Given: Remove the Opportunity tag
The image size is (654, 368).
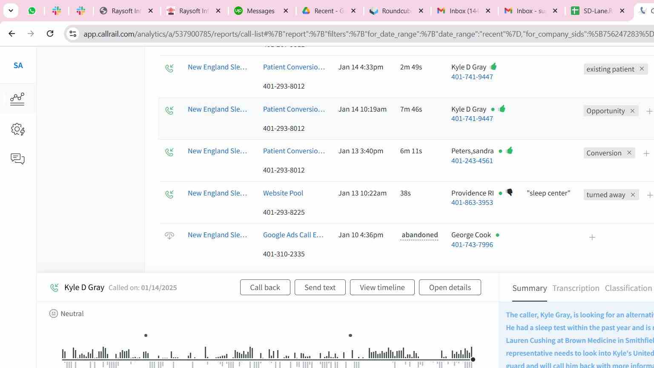Looking at the screenshot, I should coord(632,111).
